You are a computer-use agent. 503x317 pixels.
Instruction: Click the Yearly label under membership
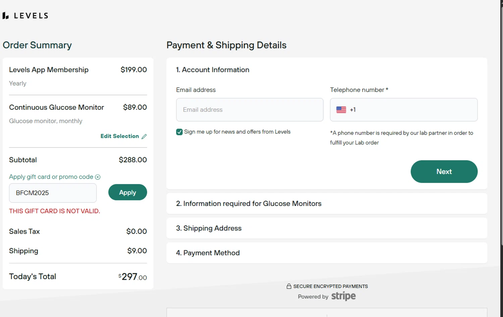pos(17,84)
